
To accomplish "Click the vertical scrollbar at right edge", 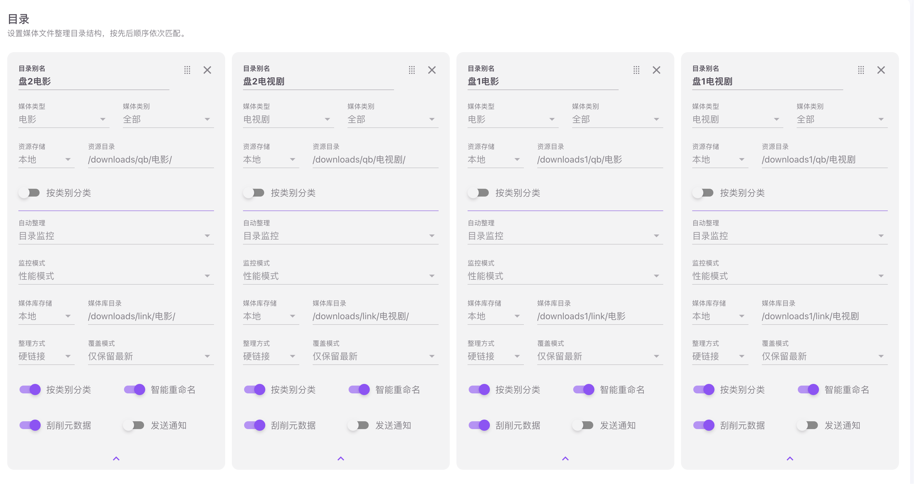I will [911, 242].
